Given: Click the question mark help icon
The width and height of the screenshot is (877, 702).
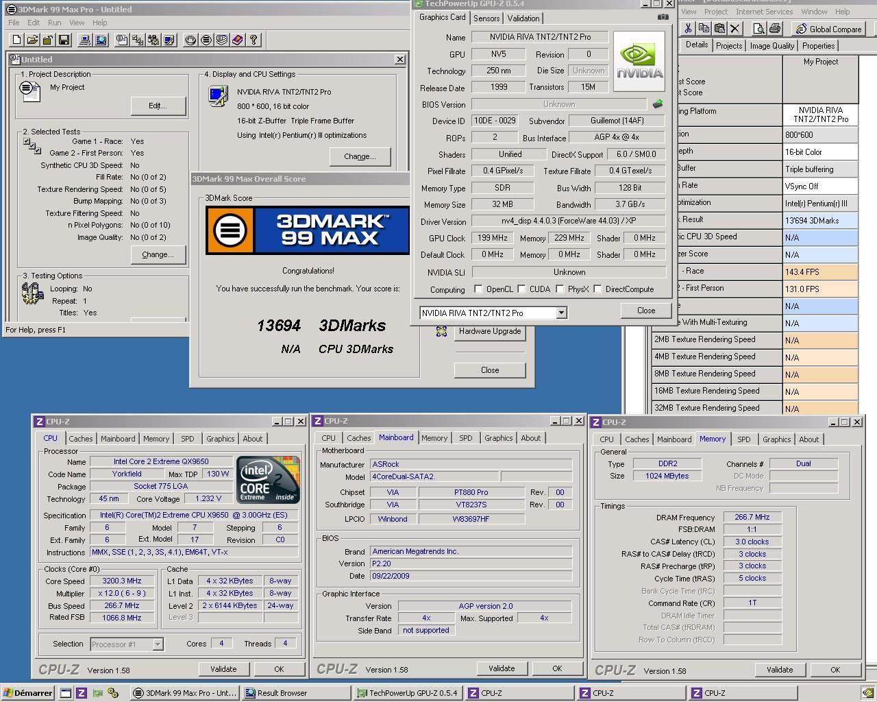Looking at the screenshot, I should click(254, 40).
